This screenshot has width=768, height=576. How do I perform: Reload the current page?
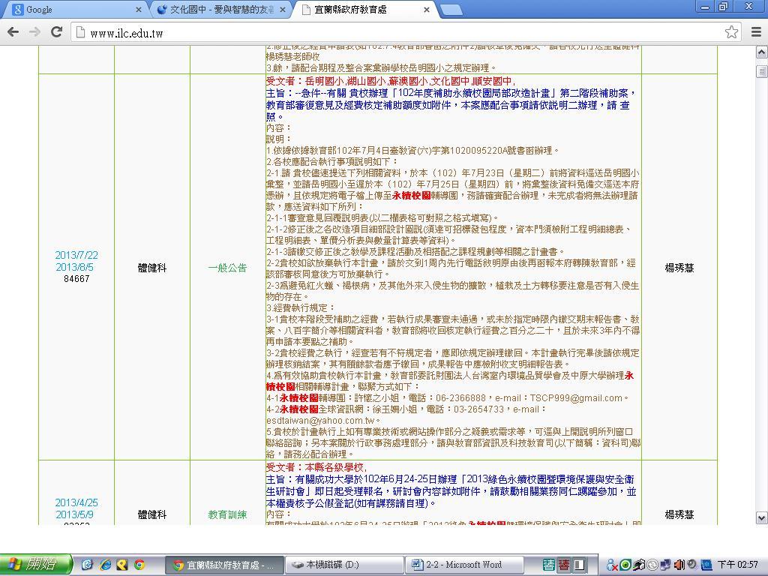tap(56, 31)
